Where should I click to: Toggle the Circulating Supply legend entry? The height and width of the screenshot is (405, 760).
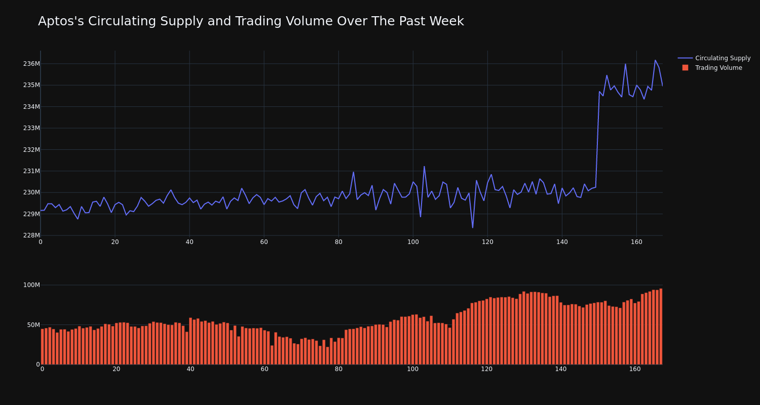714,58
